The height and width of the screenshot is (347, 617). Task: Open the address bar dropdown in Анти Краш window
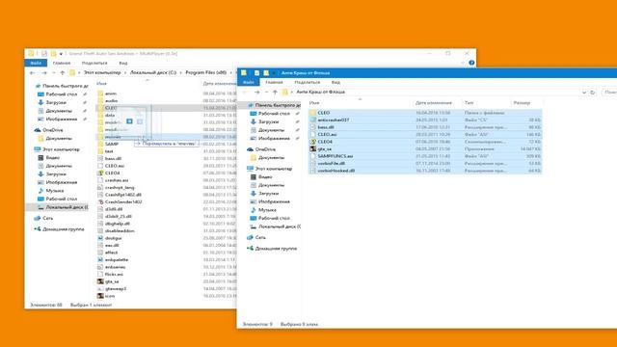coord(584,93)
